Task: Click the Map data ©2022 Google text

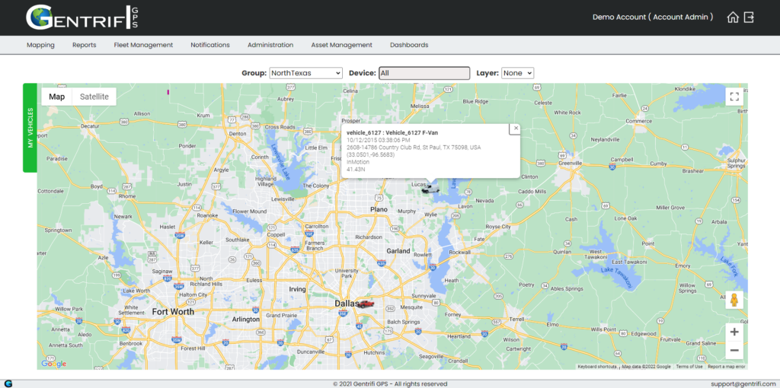Action: click(646, 367)
